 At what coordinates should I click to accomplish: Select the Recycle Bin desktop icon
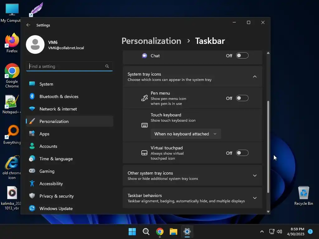tap(303, 196)
